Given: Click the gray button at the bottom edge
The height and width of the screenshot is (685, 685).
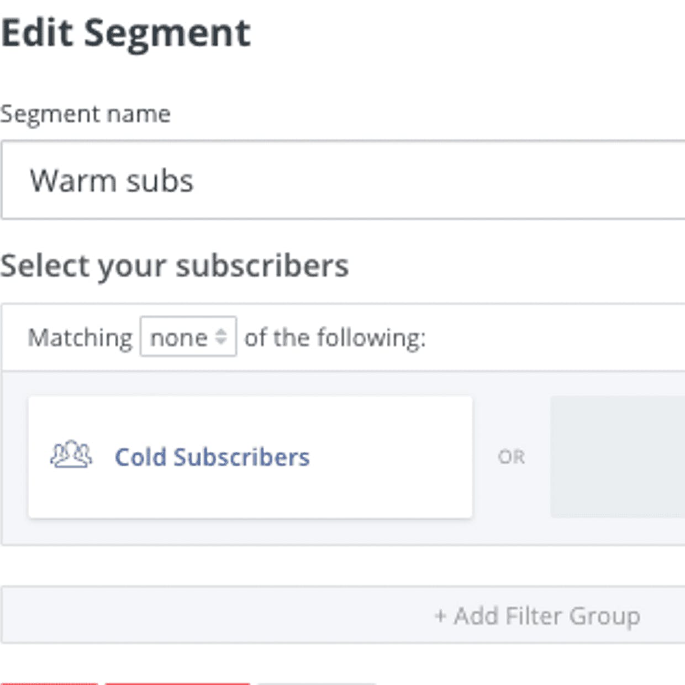Looking at the screenshot, I should (x=317, y=683).
